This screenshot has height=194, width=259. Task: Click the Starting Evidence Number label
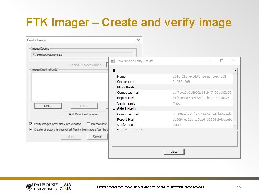[86, 65]
